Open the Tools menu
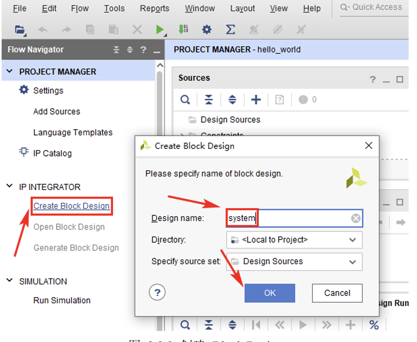This screenshot has width=417, height=342. 114,9
